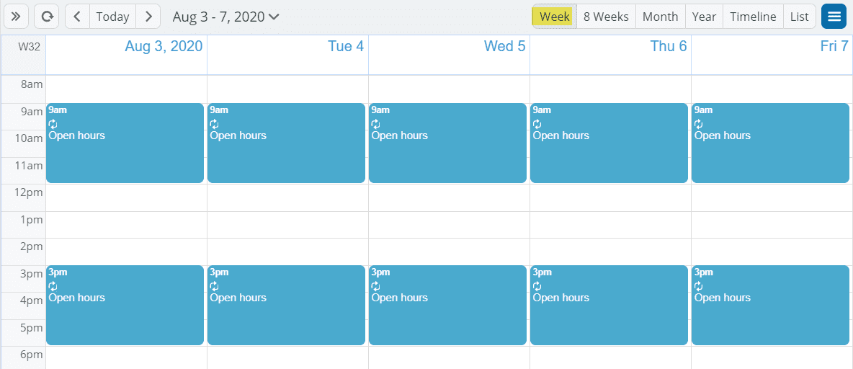This screenshot has height=369, width=853.
Task: Click recurring icon on Wednesday 3pm event
Action: 375,286
